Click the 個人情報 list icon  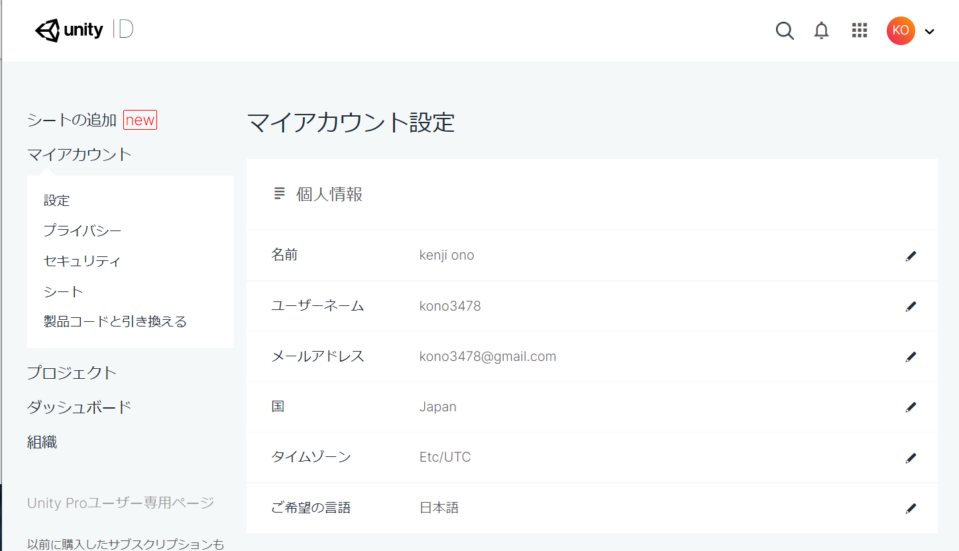click(279, 194)
